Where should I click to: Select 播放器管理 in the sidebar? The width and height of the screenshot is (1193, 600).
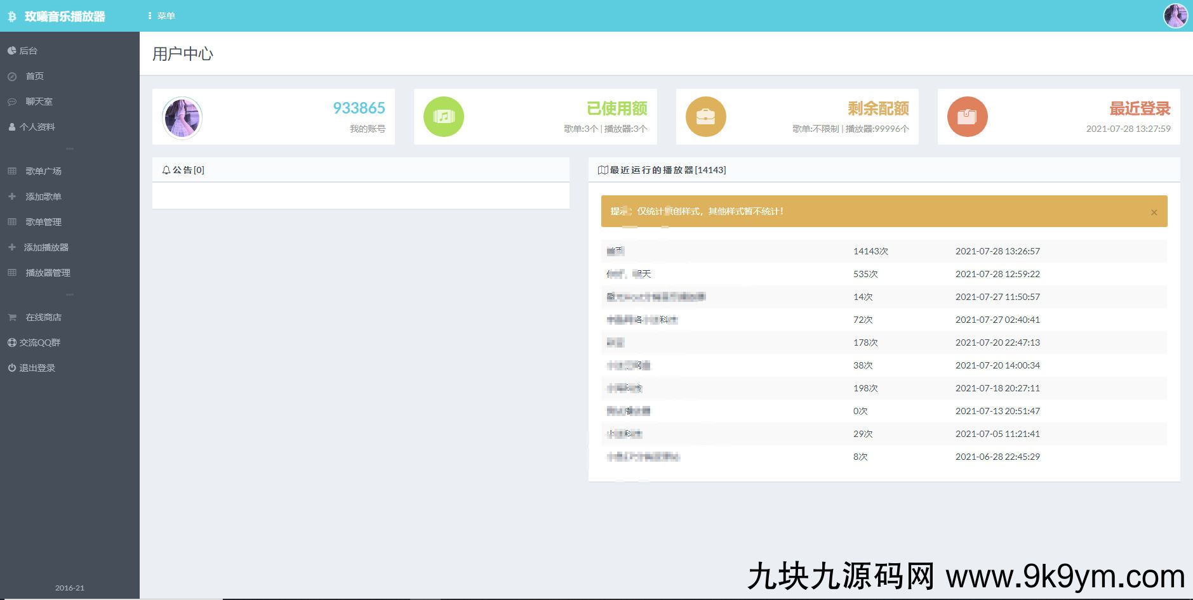coord(48,273)
